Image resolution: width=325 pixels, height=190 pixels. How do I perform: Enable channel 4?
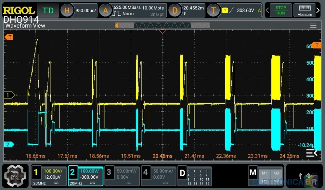pos(145,172)
